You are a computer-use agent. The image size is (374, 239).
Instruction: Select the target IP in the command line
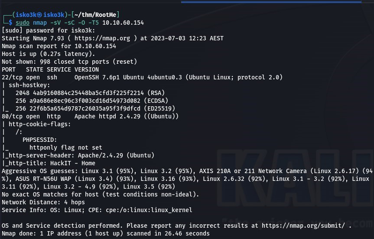tap(123, 23)
